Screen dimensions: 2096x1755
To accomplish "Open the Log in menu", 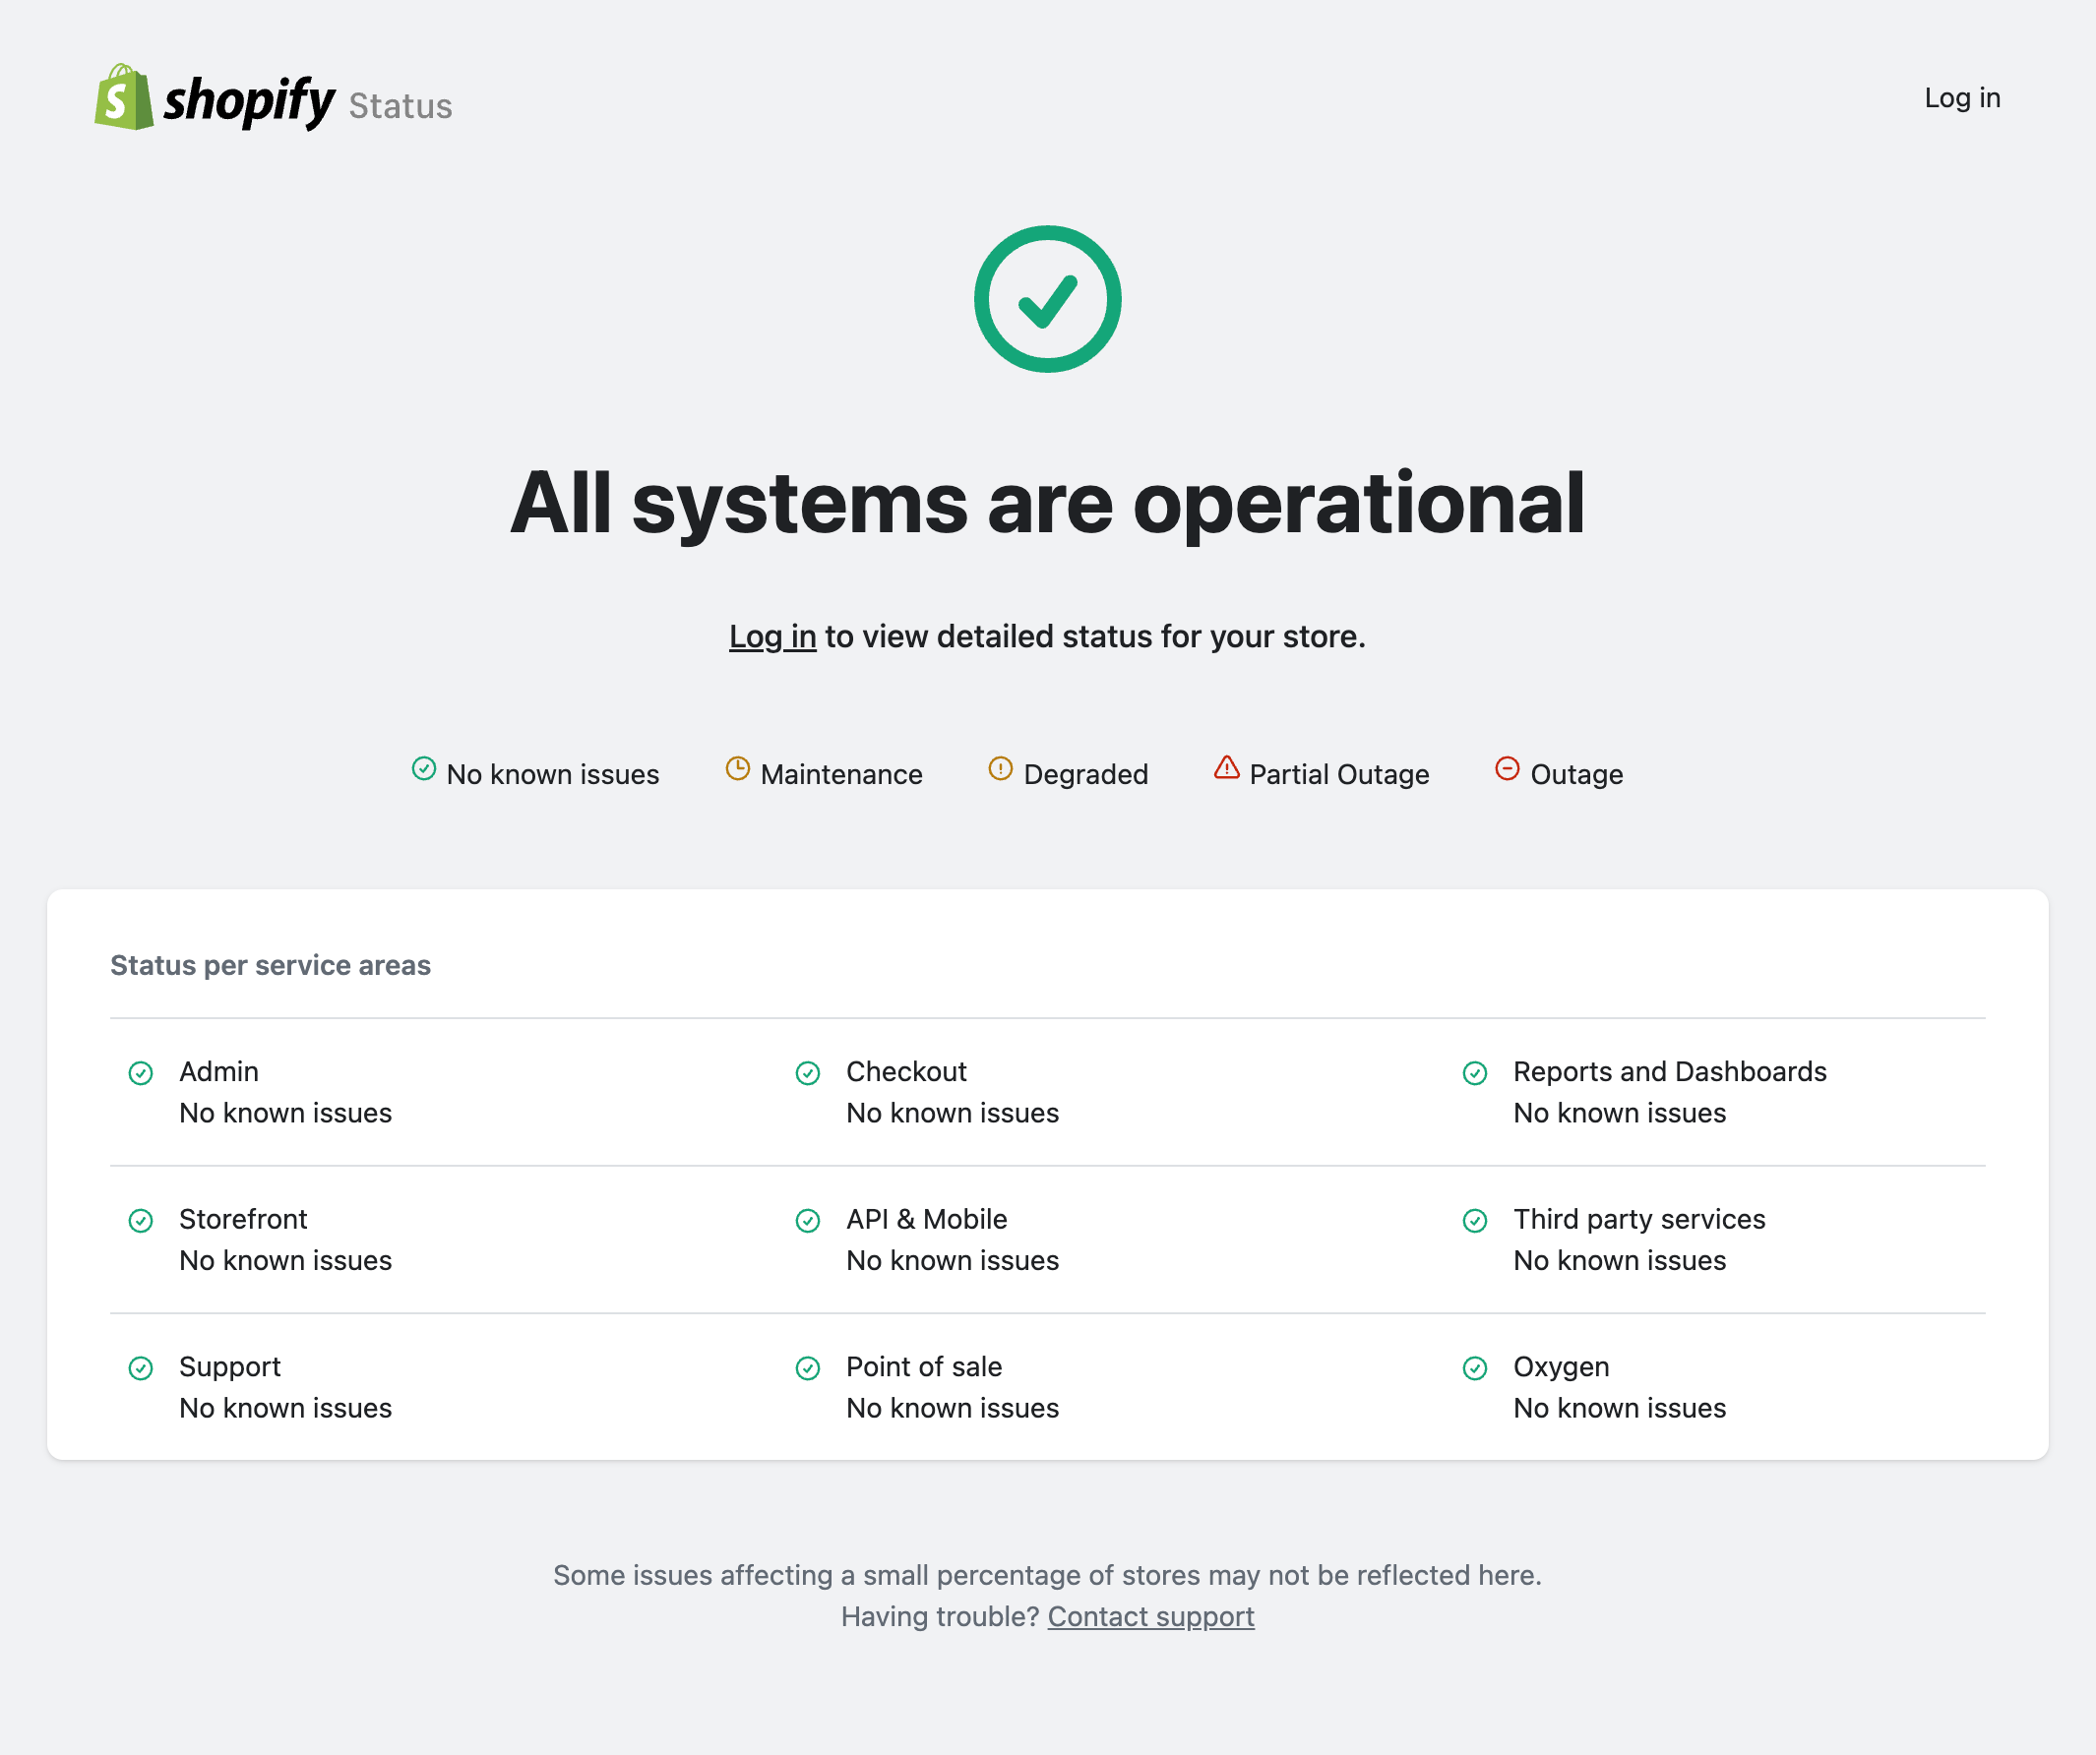I will [1962, 97].
